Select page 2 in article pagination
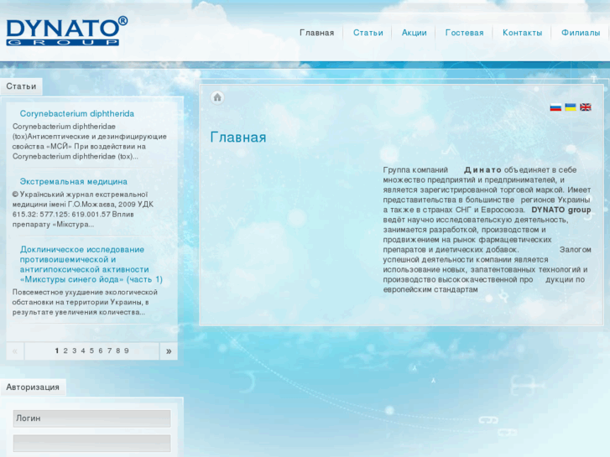Screen dimensions: 610x457 (65, 351)
